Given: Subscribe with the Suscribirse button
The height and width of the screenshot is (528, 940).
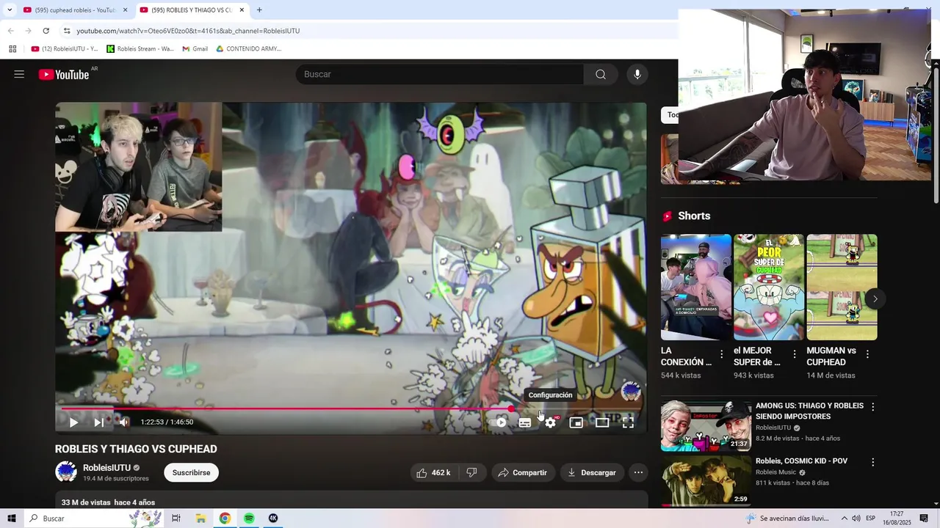Looking at the screenshot, I should (192, 473).
